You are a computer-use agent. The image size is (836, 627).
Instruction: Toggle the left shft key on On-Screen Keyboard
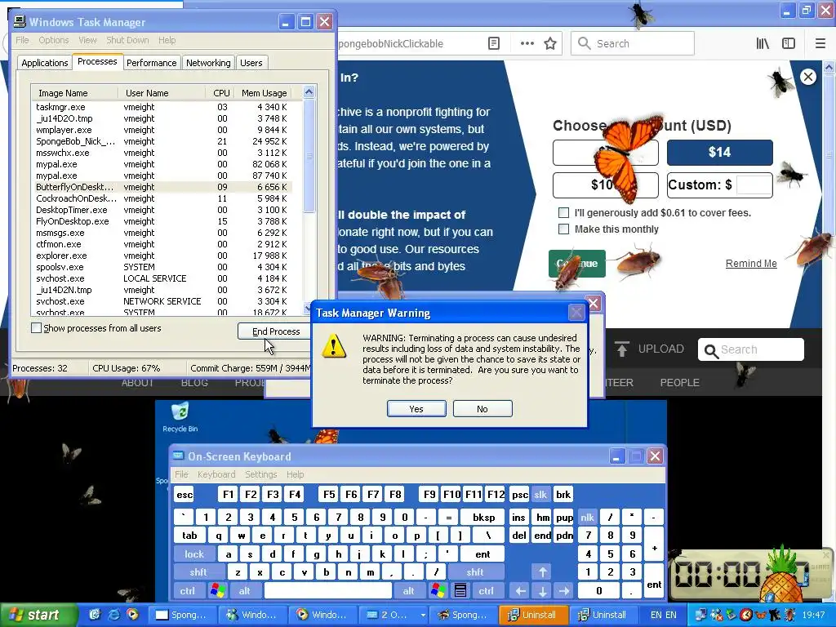click(198, 572)
